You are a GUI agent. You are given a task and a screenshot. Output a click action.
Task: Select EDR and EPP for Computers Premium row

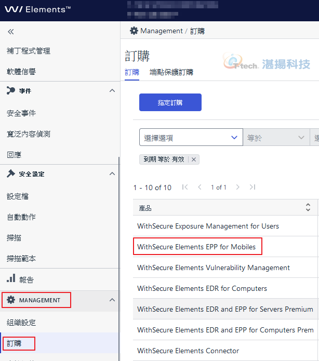[225, 330]
